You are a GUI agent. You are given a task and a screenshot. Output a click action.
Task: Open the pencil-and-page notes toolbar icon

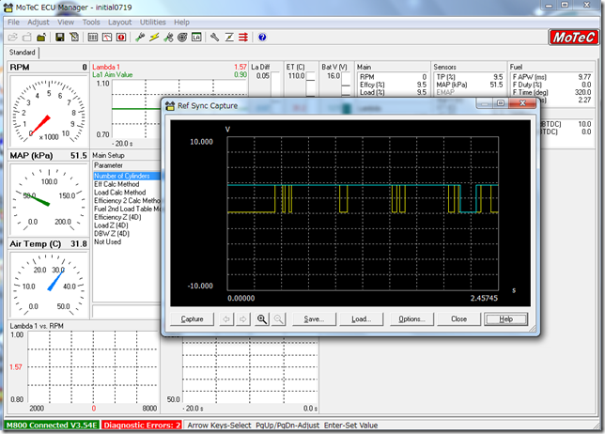pyautogui.click(x=74, y=38)
